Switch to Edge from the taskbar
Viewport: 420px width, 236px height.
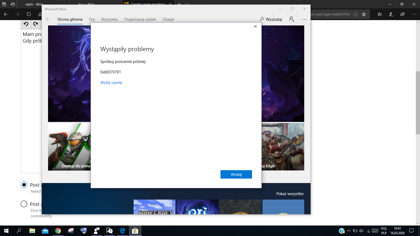pyautogui.click(x=122, y=231)
